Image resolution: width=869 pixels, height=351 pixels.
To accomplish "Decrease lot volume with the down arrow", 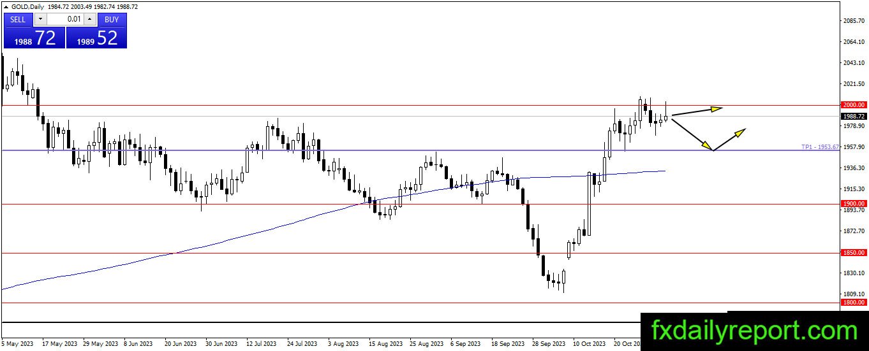I will 40,19.
